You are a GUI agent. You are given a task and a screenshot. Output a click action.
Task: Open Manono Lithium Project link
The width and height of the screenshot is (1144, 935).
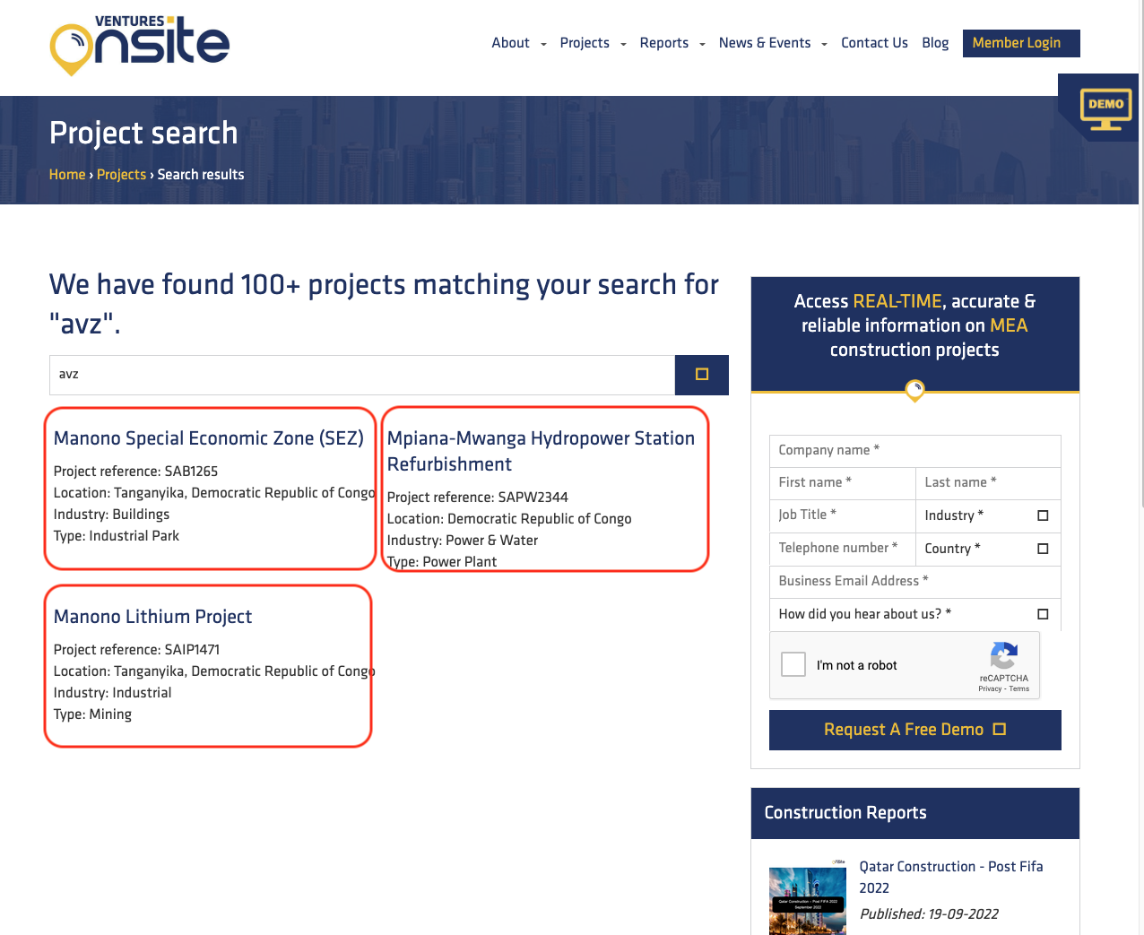[x=152, y=617]
